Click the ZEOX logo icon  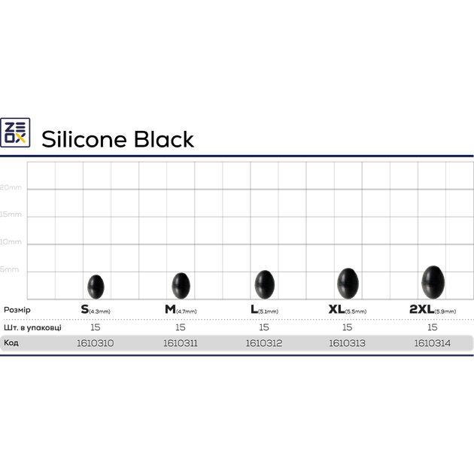(15, 132)
